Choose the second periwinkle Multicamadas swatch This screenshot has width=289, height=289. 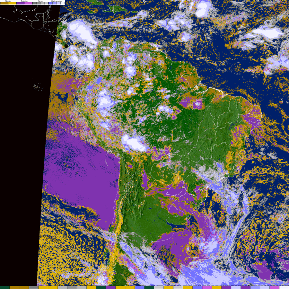click(54, 3)
